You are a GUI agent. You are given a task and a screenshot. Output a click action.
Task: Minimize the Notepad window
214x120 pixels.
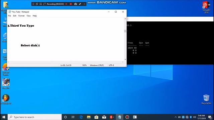109,12
